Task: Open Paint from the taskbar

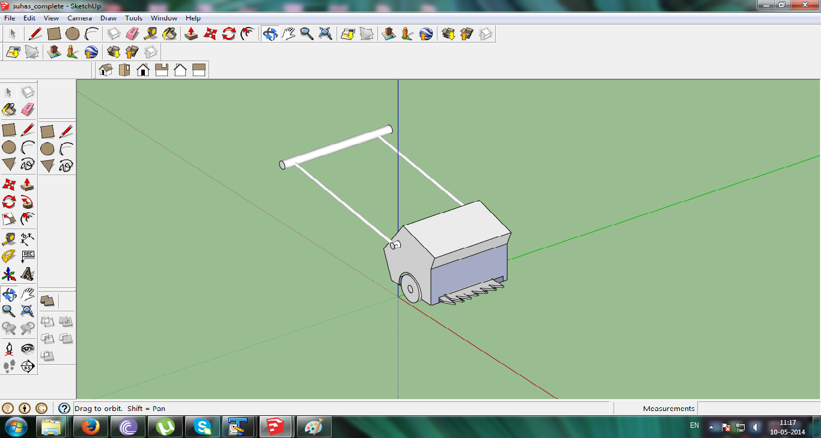Action: (x=313, y=427)
